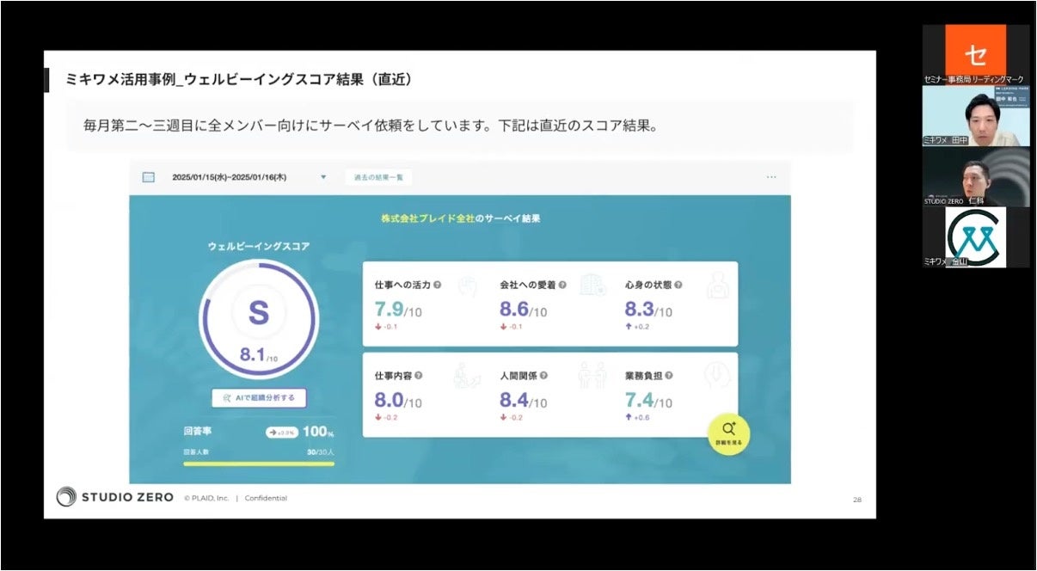Click help icon next to 心身の状態

coord(678,285)
